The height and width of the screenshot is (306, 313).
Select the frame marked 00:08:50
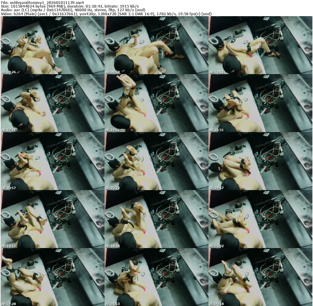156,45
